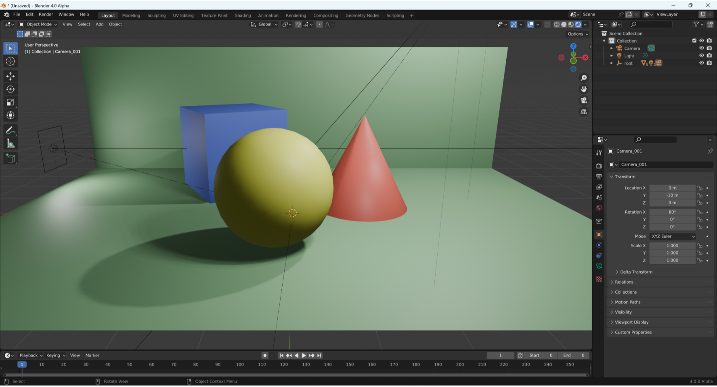Click the zoom icon in viewport sidebar

click(584, 77)
